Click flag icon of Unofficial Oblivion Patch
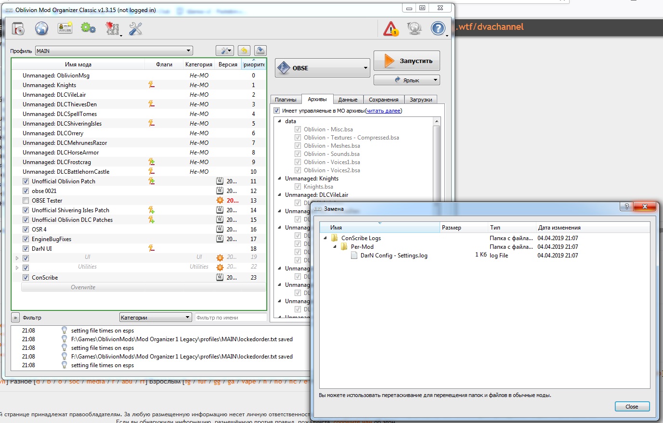The image size is (663, 423). click(x=151, y=181)
